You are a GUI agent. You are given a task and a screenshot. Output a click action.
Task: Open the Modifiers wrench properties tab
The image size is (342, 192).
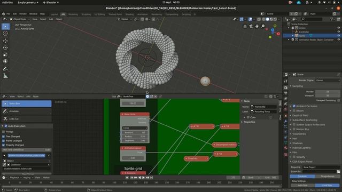click(286, 121)
